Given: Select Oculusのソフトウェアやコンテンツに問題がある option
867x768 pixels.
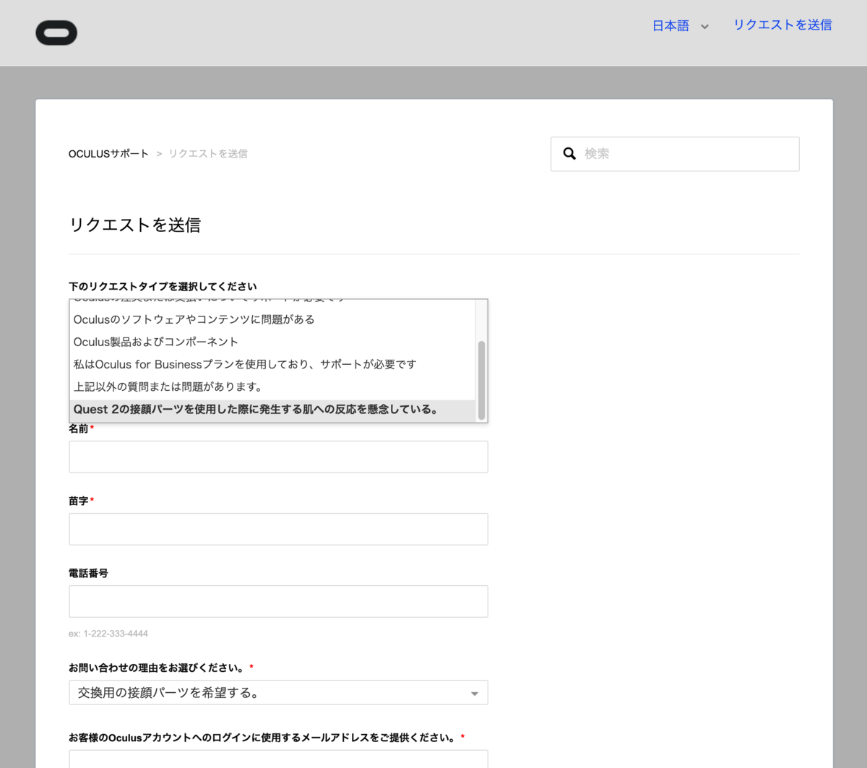Looking at the screenshot, I should [272, 319].
